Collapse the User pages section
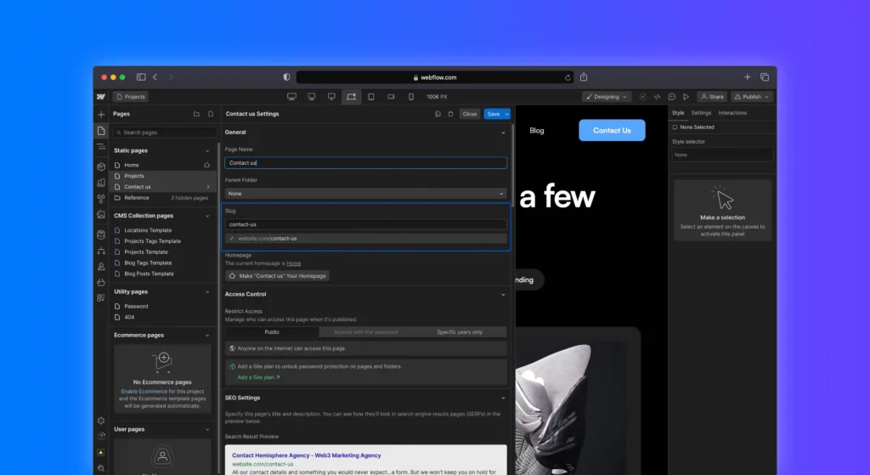This screenshot has width=870, height=475. pos(207,429)
